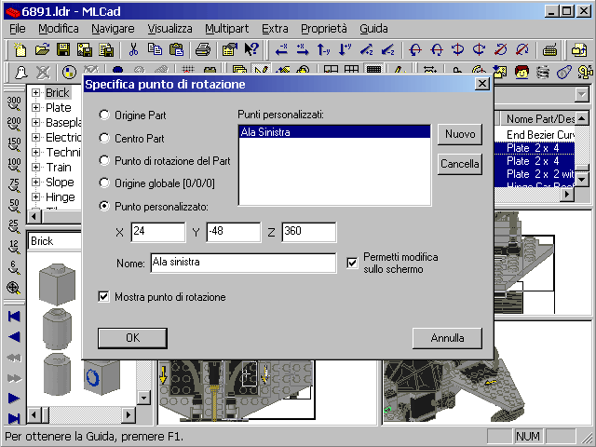Expand the Plate tree node
596x447 pixels.
35,108
